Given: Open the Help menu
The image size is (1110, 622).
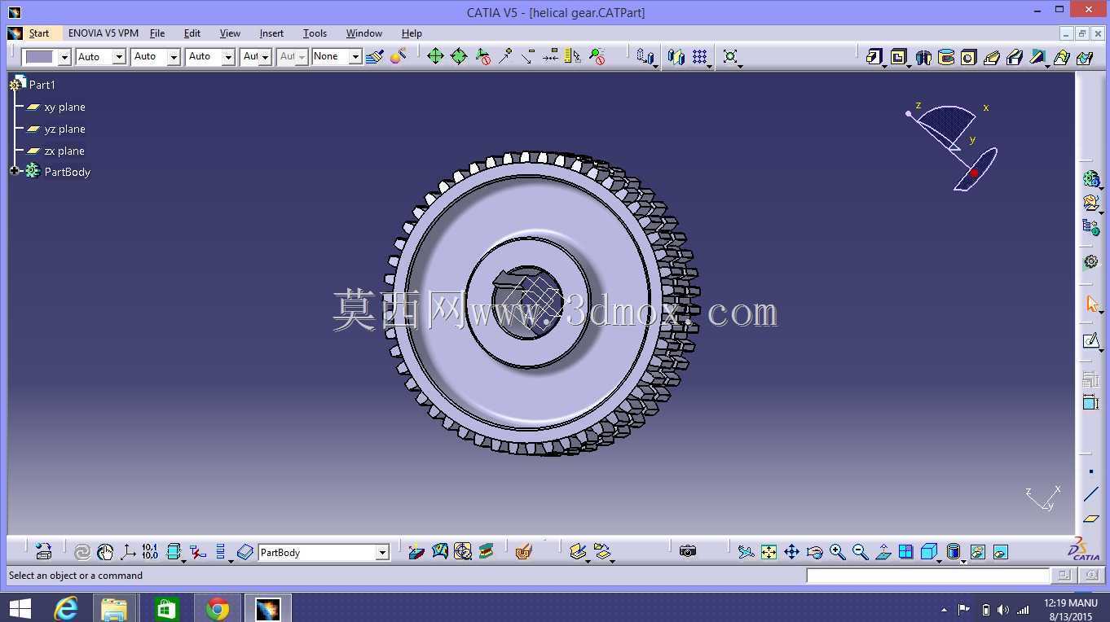Looking at the screenshot, I should click(x=412, y=33).
